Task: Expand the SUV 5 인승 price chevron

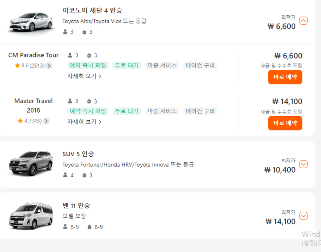Action: (x=303, y=164)
